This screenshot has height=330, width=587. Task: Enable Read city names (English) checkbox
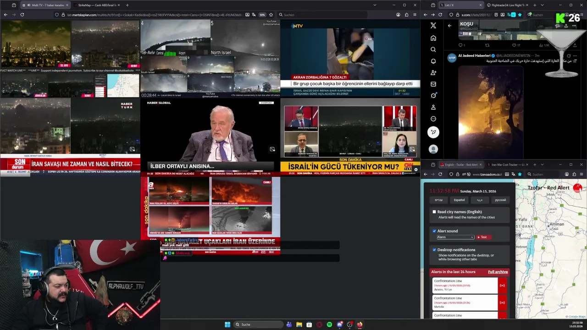pos(434,212)
